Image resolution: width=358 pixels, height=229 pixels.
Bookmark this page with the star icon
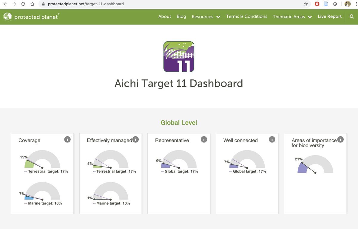306,4
